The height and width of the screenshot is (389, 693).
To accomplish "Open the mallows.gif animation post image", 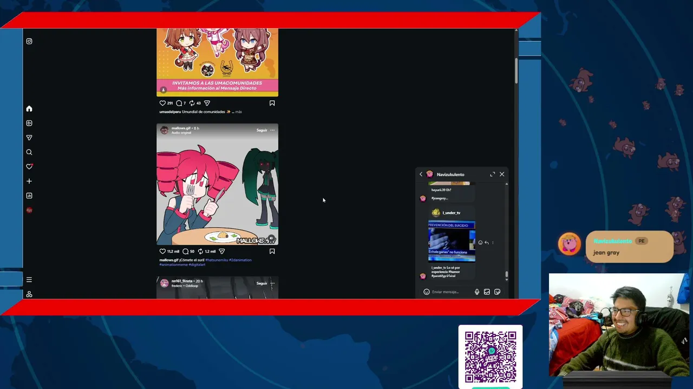I will (x=217, y=184).
